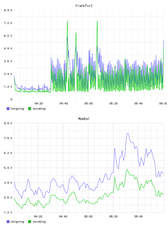168x226 pixels.
Task: Click the 6.2 K y-axis label in Mumbai chart
Action: point(8,153)
